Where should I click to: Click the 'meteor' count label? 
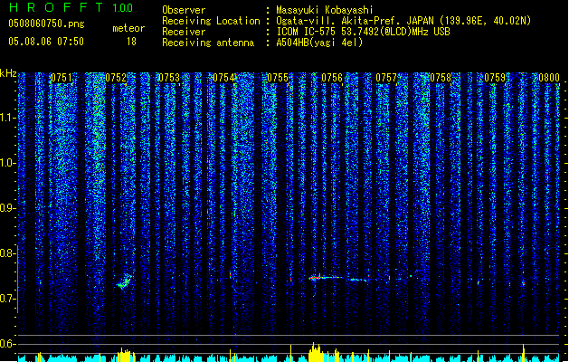128,28
